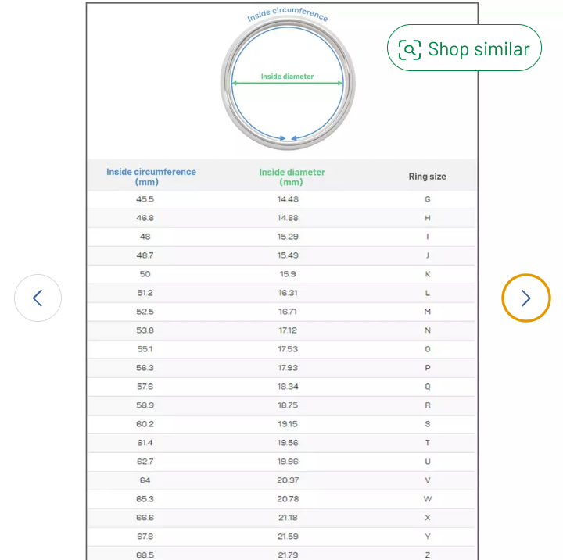Go back to the previous image
The height and width of the screenshot is (560, 563).
pos(38,298)
